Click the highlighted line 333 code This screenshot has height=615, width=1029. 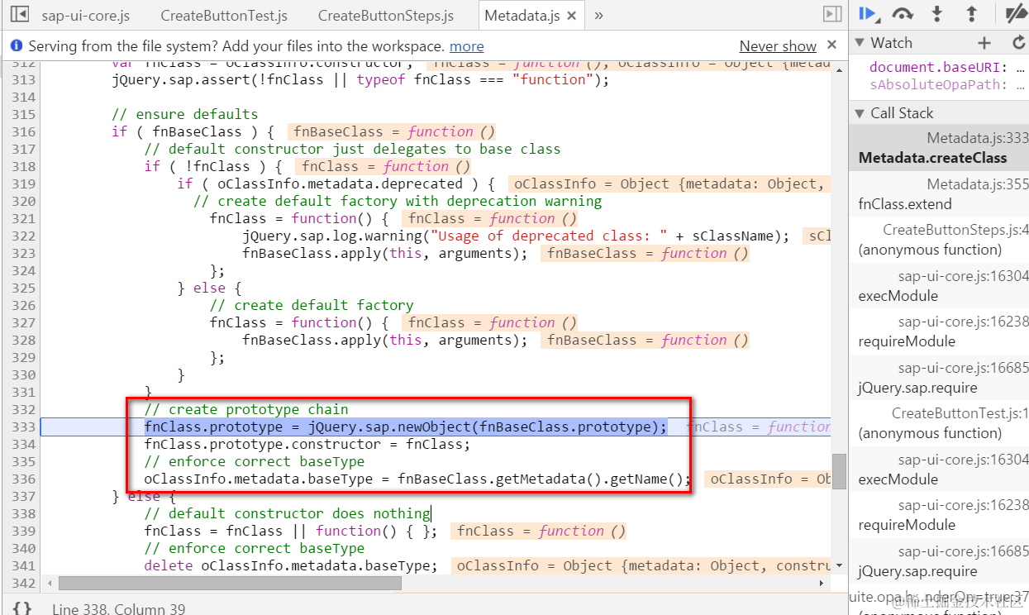click(405, 427)
